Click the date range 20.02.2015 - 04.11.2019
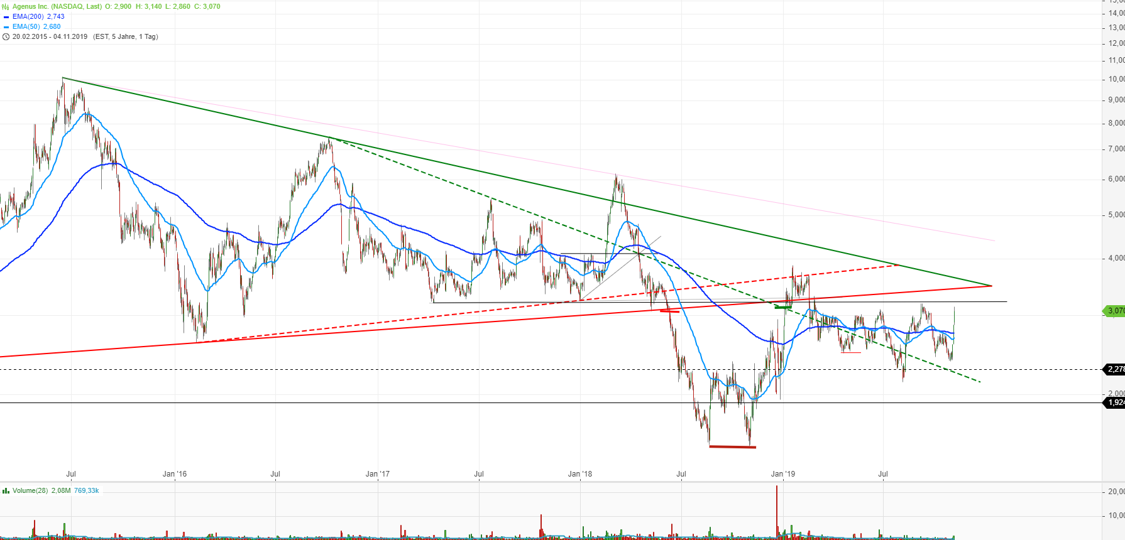 50,36
